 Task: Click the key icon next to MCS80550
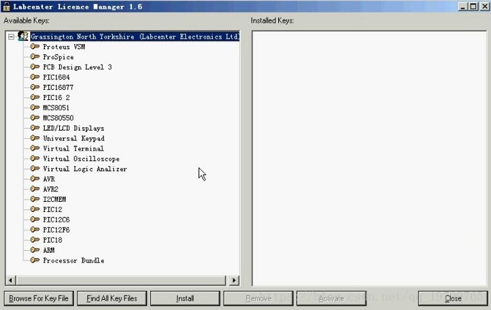[x=35, y=118]
